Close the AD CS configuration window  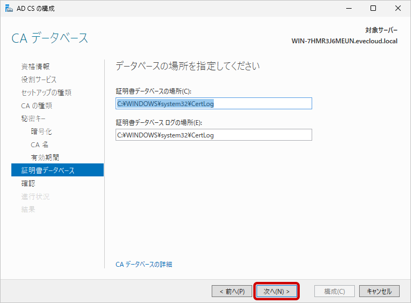pyautogui.click(x=398, y=8)
